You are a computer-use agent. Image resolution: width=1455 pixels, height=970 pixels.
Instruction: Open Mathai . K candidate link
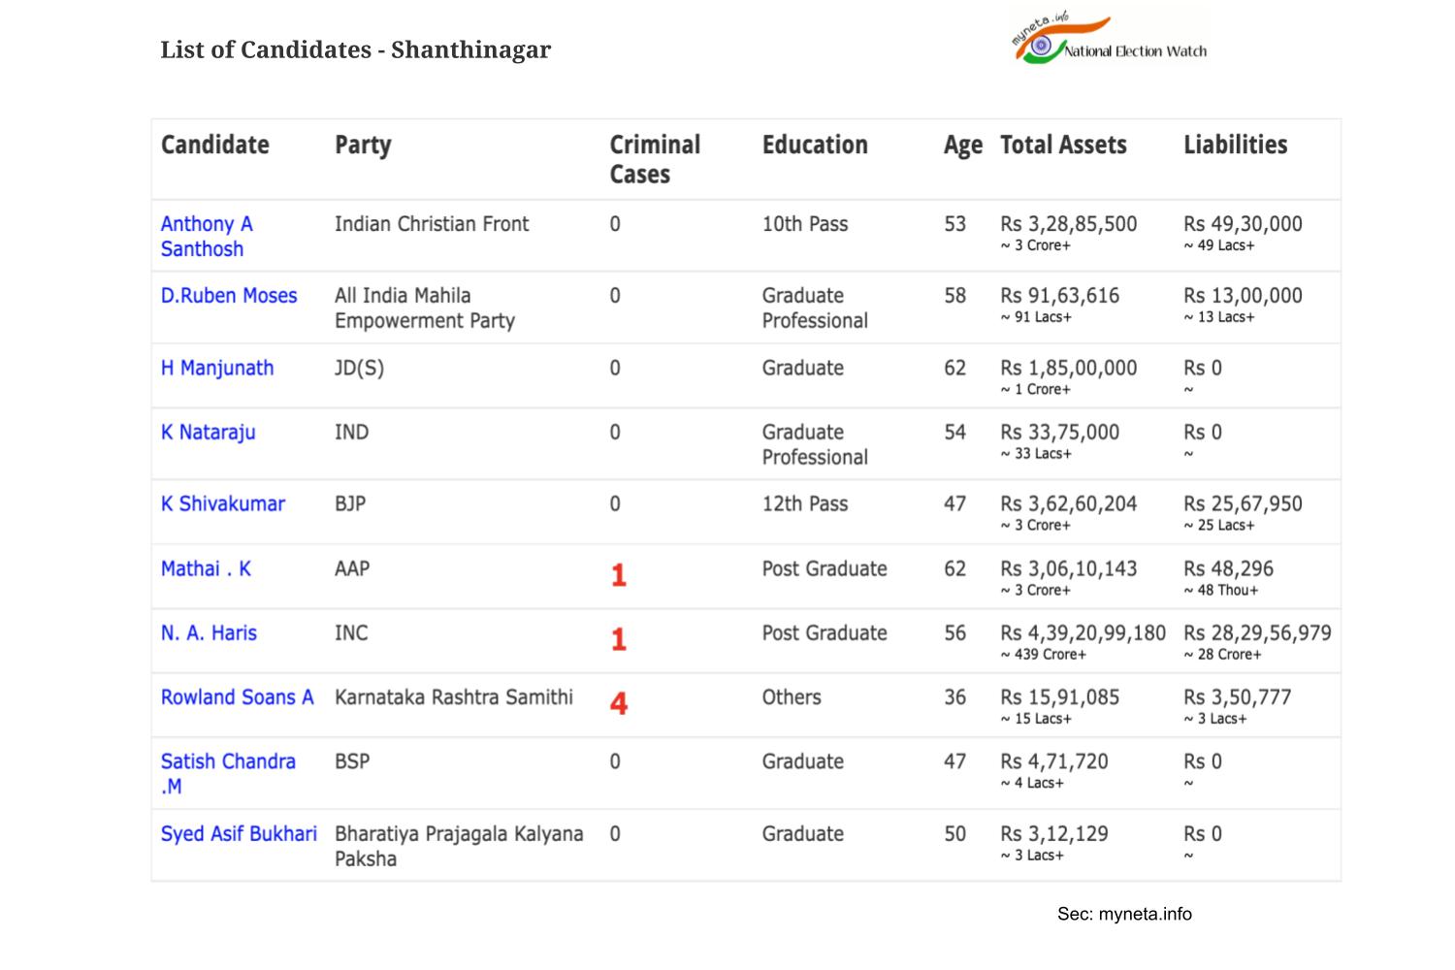click(206, 569)
